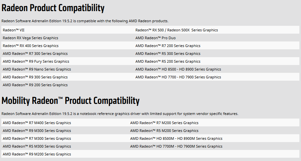Click AMD Radeon R9 200 Series Graphics
Image resolution: width=301 pixels, height=161 pixels.
[x=35, y=85]
